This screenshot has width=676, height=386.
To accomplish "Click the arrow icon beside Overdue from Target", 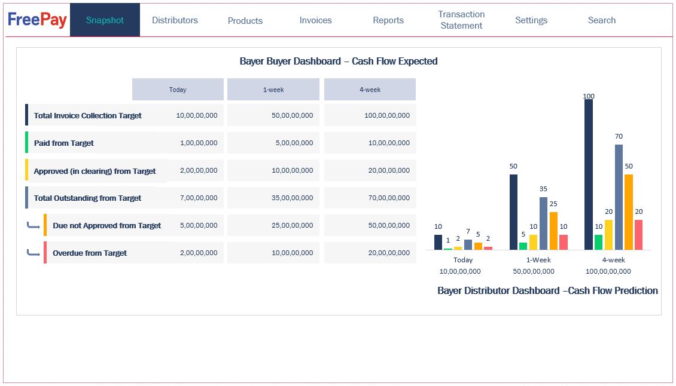I will 33,253.
